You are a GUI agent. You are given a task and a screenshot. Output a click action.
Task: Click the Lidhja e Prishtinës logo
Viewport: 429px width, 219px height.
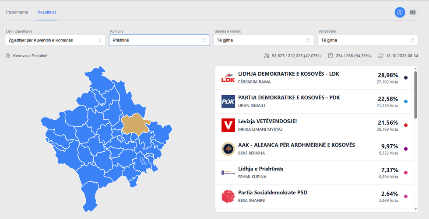pos(228,172)
